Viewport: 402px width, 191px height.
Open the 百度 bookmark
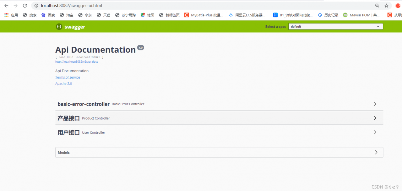48,15
